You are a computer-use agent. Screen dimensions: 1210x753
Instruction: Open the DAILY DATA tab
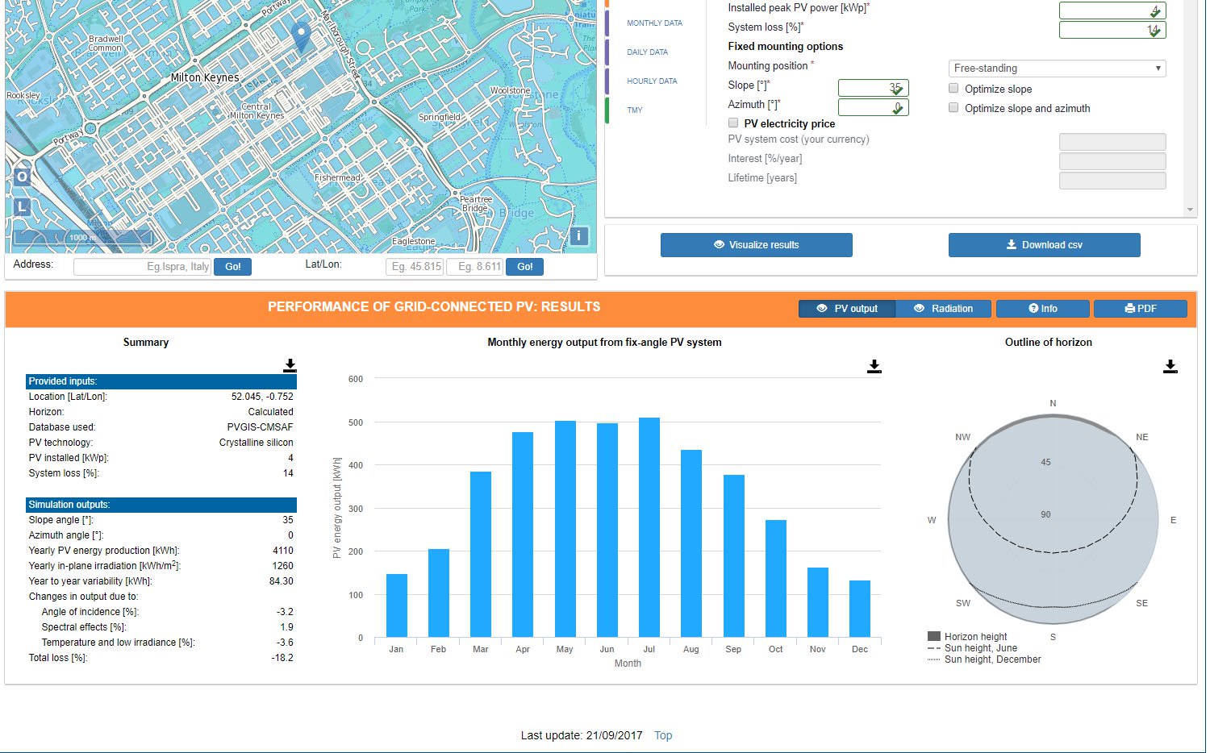647,52
